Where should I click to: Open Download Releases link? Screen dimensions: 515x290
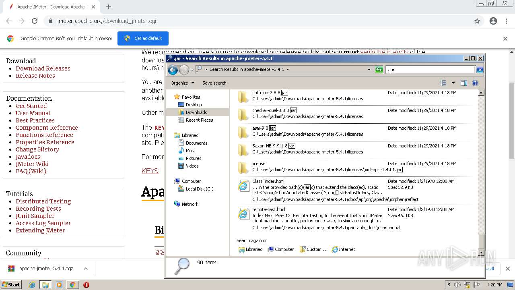pos(43,68)
